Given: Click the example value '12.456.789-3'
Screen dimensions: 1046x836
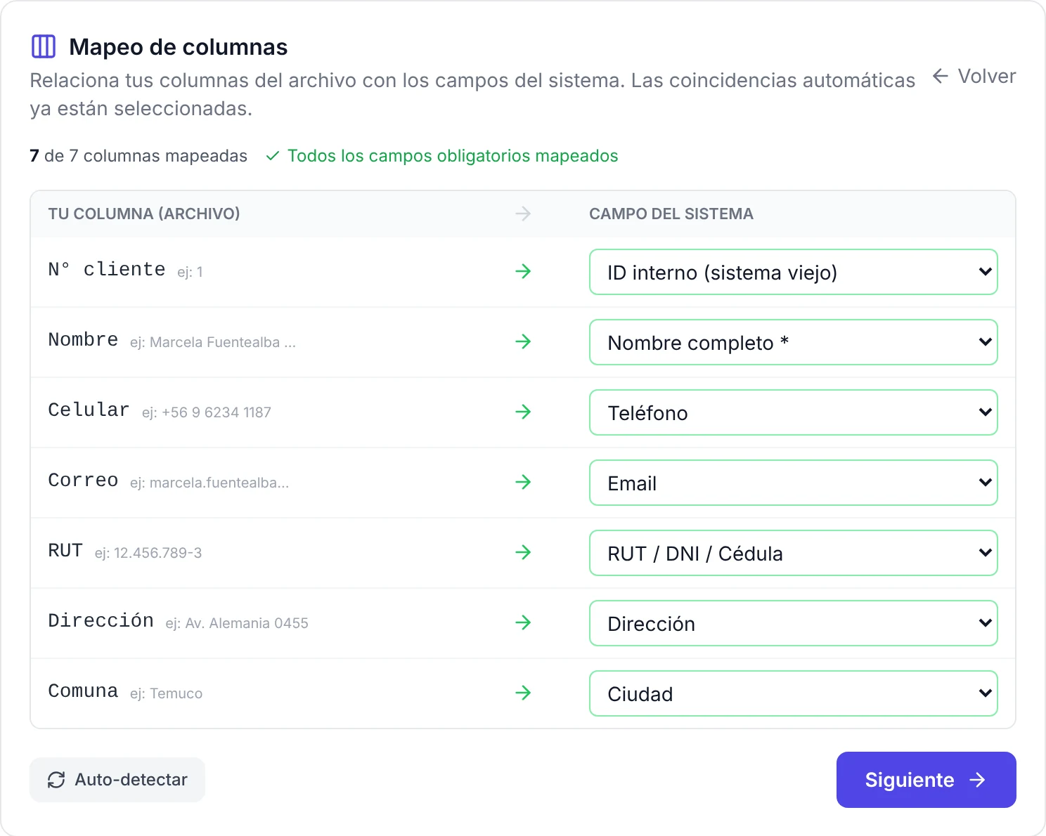Looking at the screenshot, I should pos(158,553).
